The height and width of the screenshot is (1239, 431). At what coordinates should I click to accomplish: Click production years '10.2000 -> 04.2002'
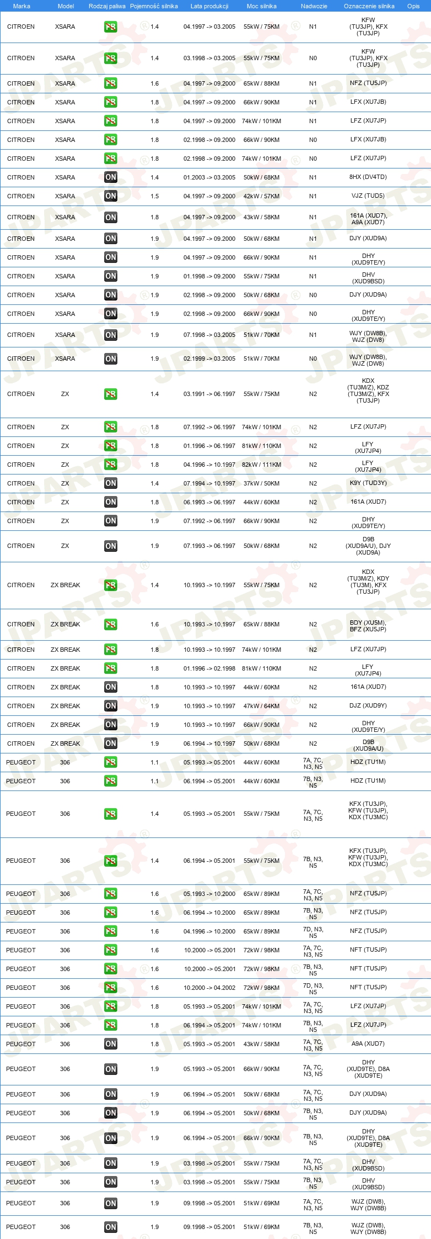(209, 988)
